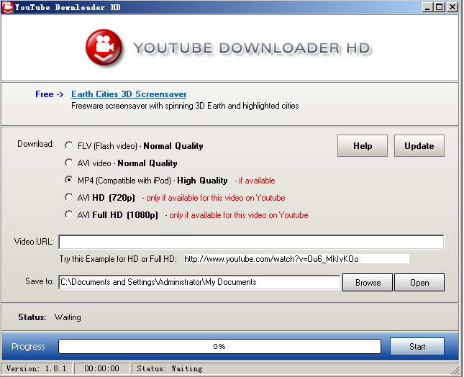The height and width of the screenshot is (377, 464).
Task: Maximize the YouTube Downloader HD window
Action: pos(440,6)
